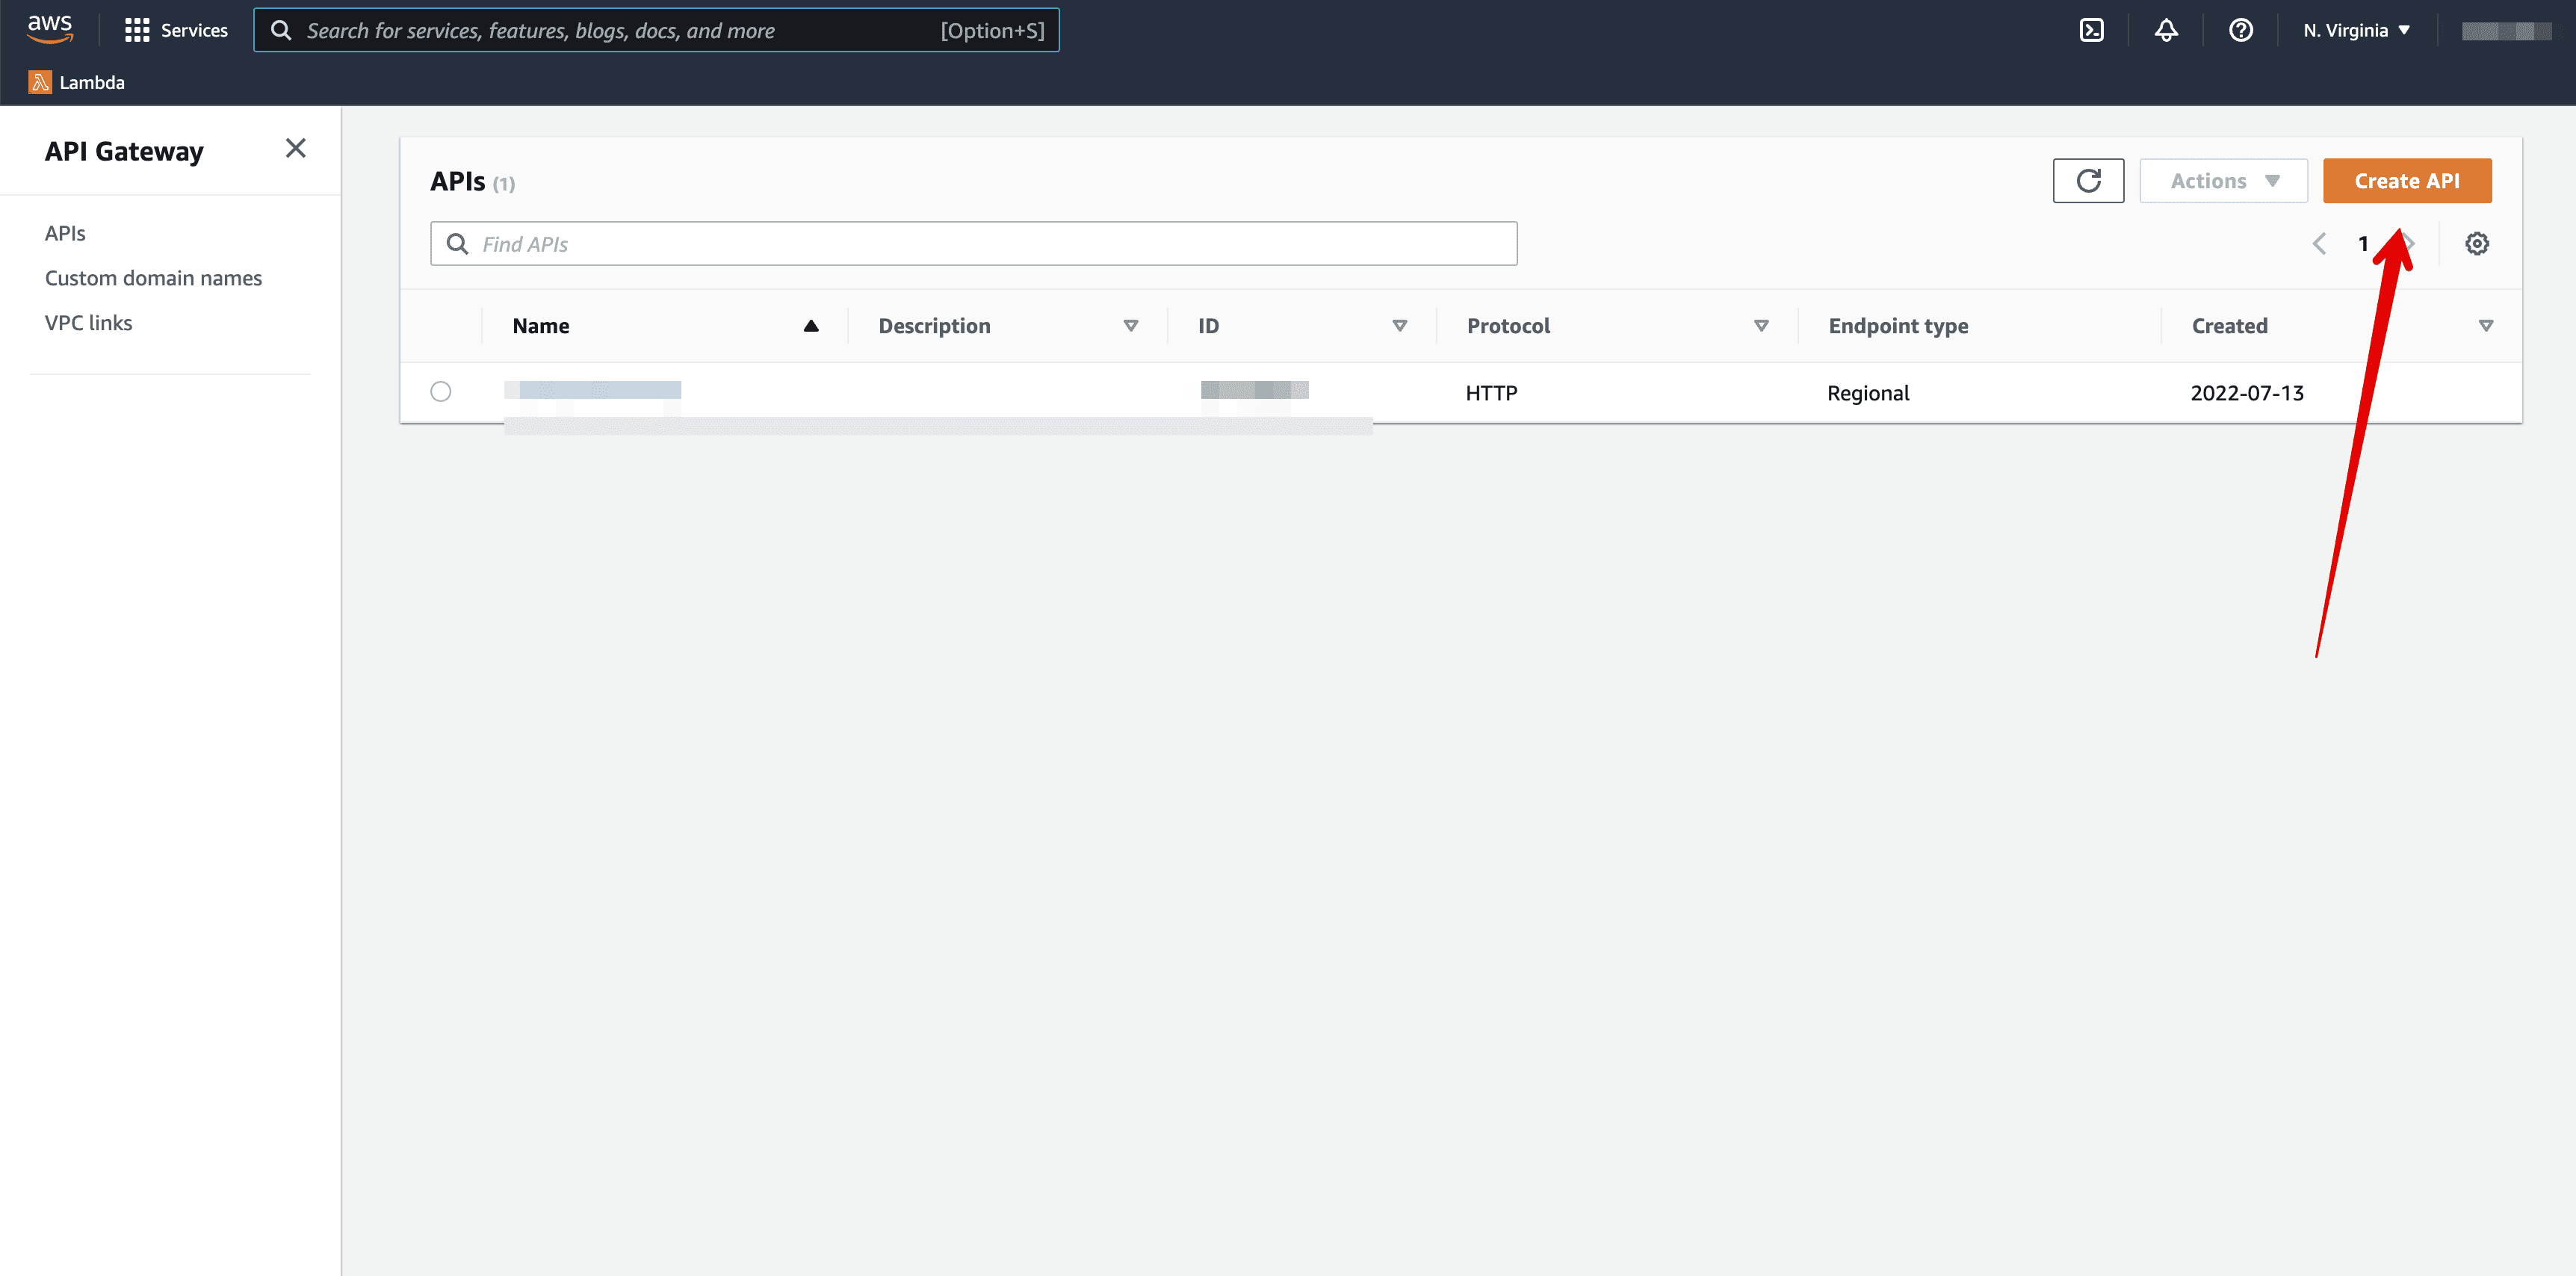The height and width of the screenshot is (1276, 2576).
Task: Select the radio button for the listed API
Action: [x=441, y=392]
